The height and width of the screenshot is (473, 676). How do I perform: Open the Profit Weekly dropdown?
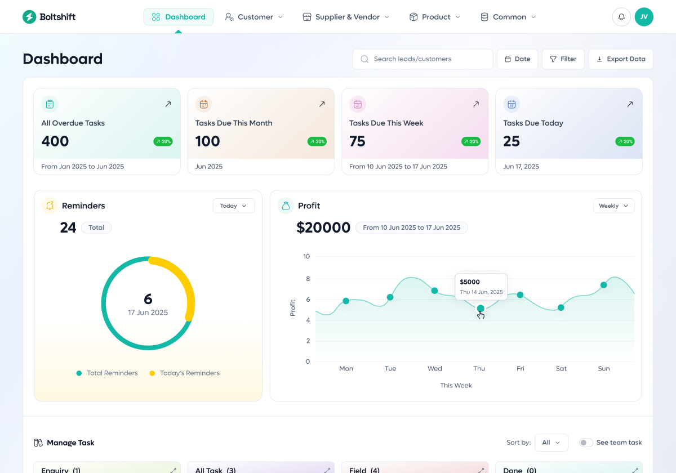(613, 206)
